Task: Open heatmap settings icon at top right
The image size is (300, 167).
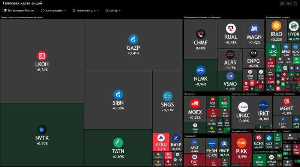Action: (x=289, y=3)
